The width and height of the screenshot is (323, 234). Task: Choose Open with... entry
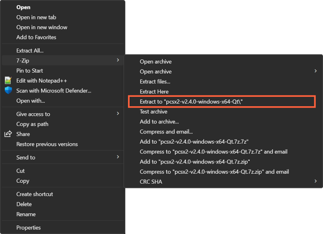62,101
